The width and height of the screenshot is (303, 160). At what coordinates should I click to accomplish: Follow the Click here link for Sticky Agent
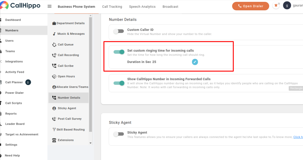(298, 137)
